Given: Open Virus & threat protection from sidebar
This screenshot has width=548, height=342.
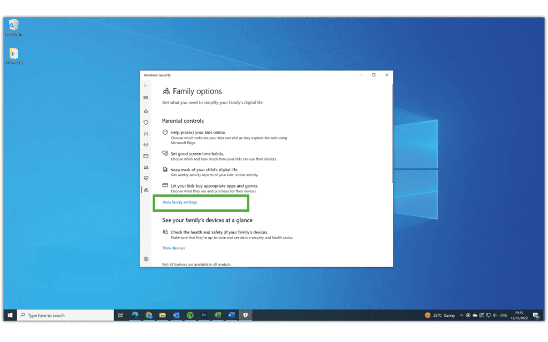Looking at the screenshot, I should click(146, 122).
